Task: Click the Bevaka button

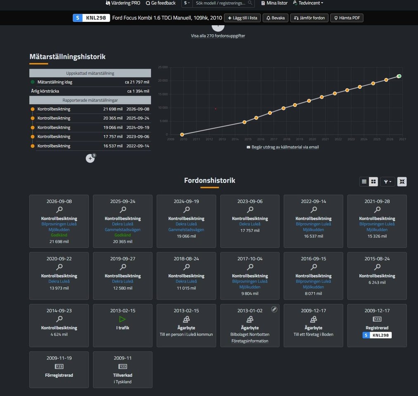Action: click(x=275, y=18)
